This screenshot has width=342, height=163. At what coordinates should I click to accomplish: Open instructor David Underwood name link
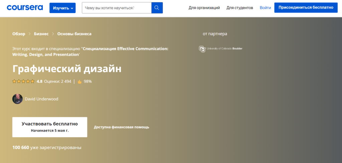pyautogui.click(x=41, y=99)
